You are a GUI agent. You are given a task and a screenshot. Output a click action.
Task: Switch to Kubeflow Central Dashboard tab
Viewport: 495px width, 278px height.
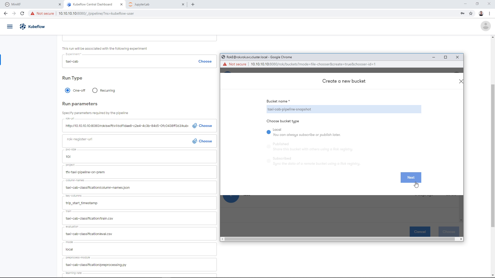pyautogui.click(x=95, y=4)
